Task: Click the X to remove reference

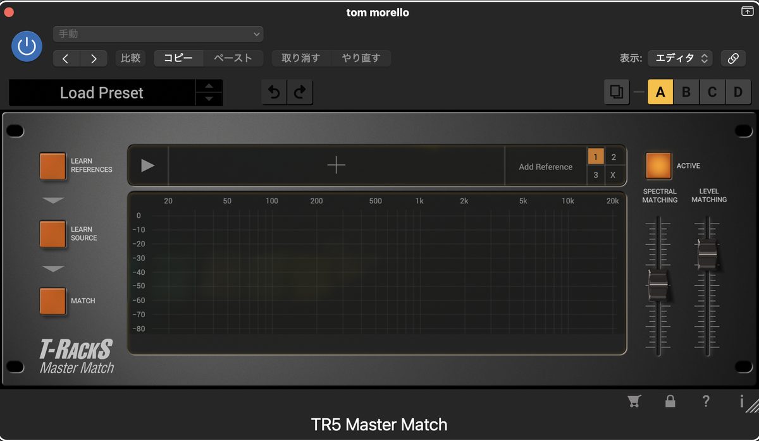Action: point(614,175)
